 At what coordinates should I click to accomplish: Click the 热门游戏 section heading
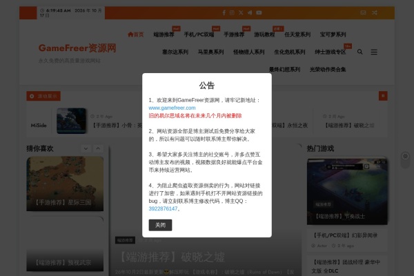320,148
